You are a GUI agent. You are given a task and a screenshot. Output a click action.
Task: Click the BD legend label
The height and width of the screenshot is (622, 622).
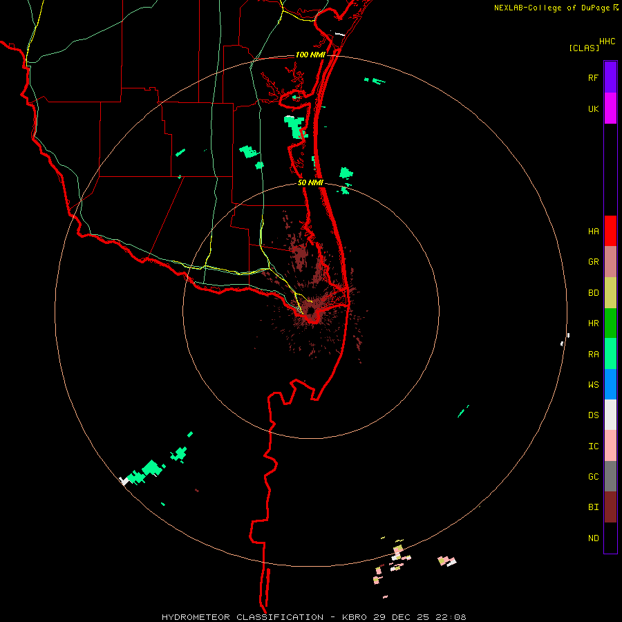[x=593, y=293]
